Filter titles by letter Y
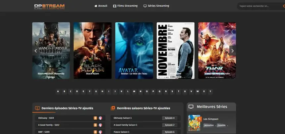This screenshot has width=285, height=134. pos(210,91)
